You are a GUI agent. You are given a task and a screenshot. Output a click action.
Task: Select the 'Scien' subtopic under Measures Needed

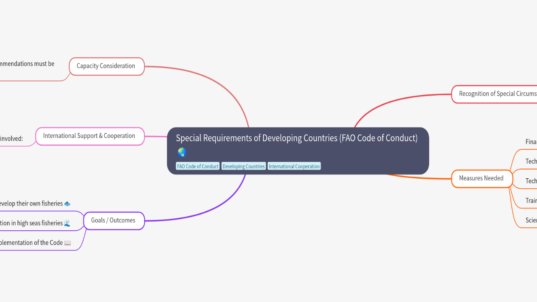[x=531, y=220]
